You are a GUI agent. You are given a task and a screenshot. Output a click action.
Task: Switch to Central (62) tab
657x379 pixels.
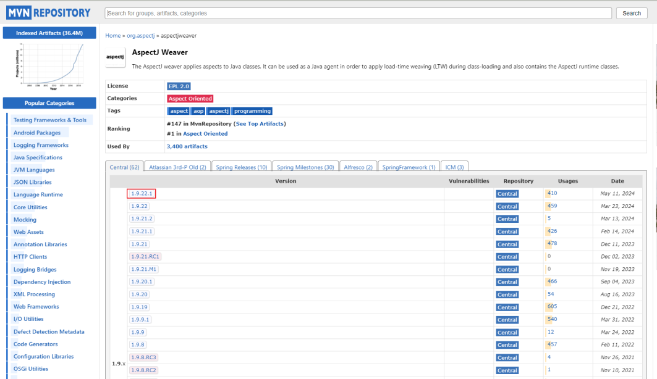[124, 167]
